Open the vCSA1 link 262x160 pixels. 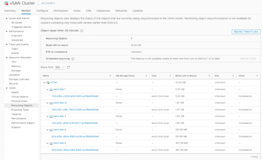coord(54,82)
